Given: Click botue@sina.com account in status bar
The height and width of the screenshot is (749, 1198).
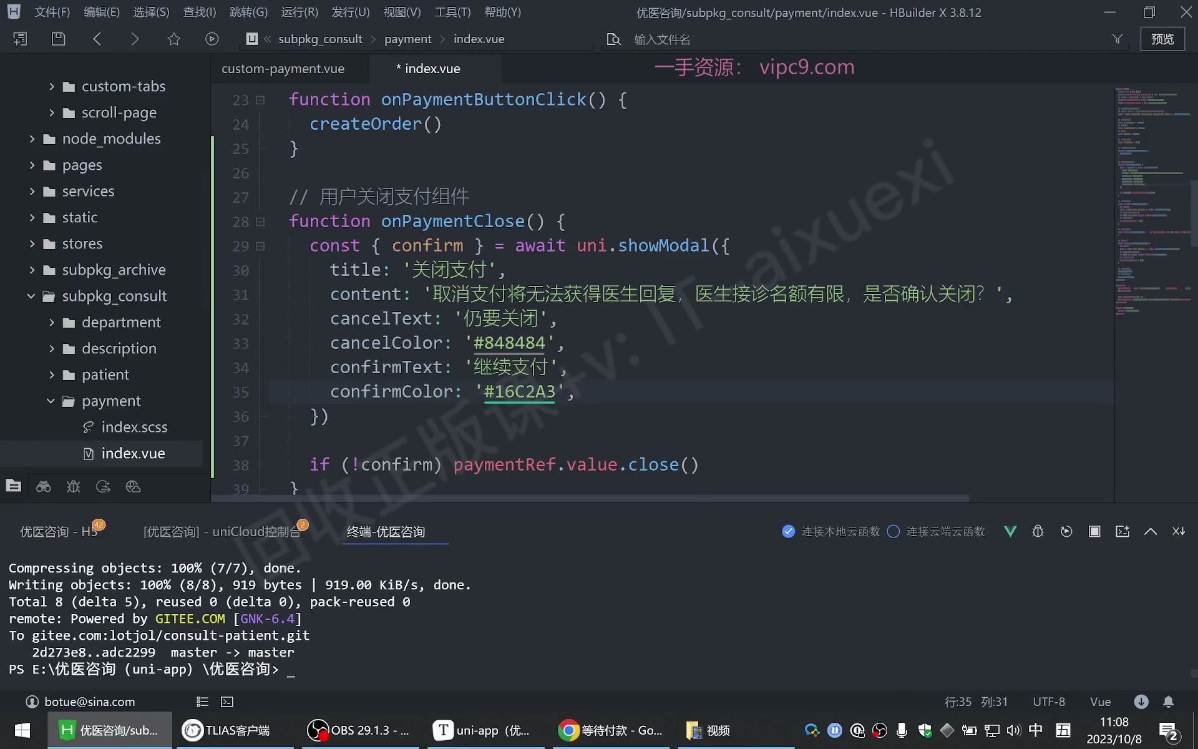Looking at the screenshot, I should [x=89, y=702].
